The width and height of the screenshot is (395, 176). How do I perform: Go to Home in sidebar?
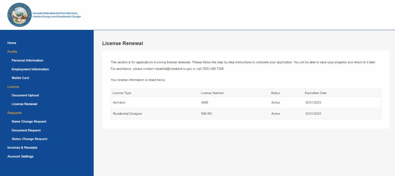(x=12, y=43)
